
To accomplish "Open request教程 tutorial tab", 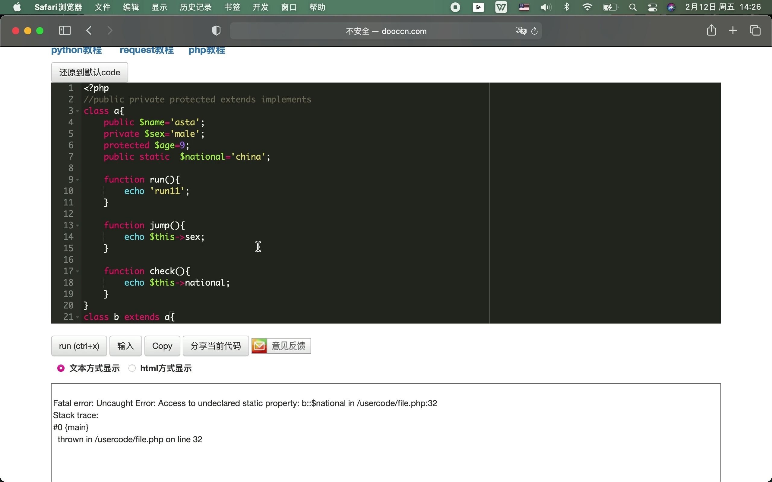I will pyautogui.click(x=146, y=51).
